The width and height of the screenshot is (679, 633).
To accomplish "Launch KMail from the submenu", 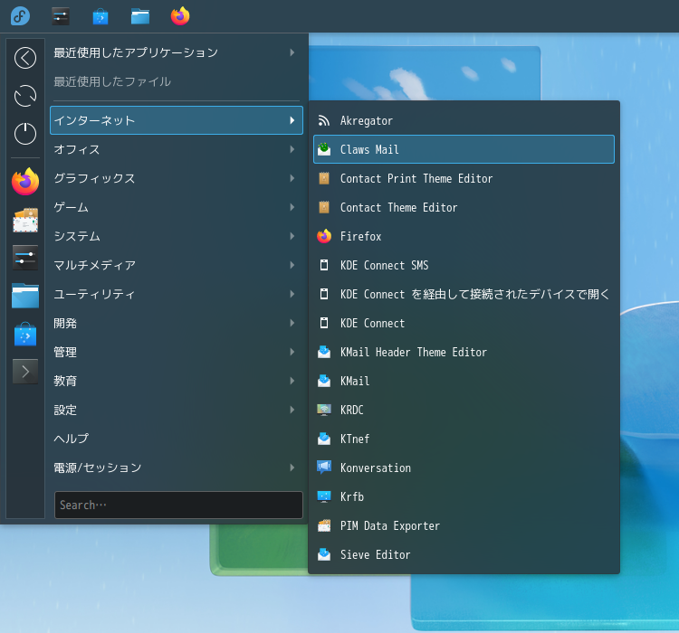I will (x=464, y=381).
